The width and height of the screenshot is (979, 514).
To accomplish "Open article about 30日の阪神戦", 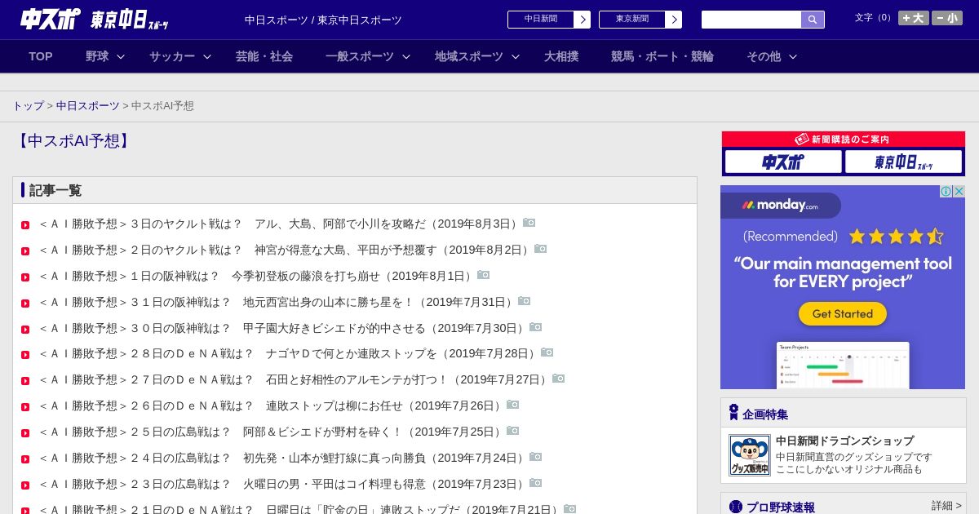I will tap(282, 328).
